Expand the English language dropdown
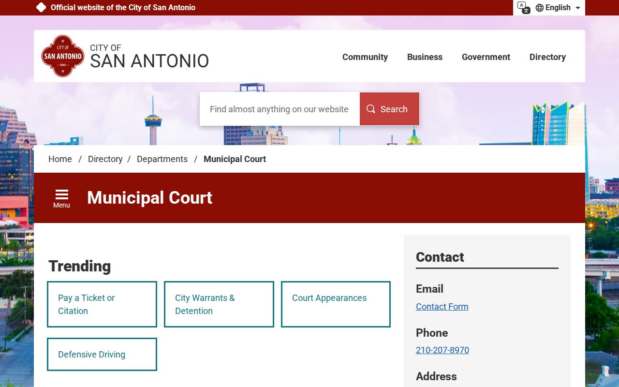This screenshot has height=387, width=619. click(x=558, y=8)
